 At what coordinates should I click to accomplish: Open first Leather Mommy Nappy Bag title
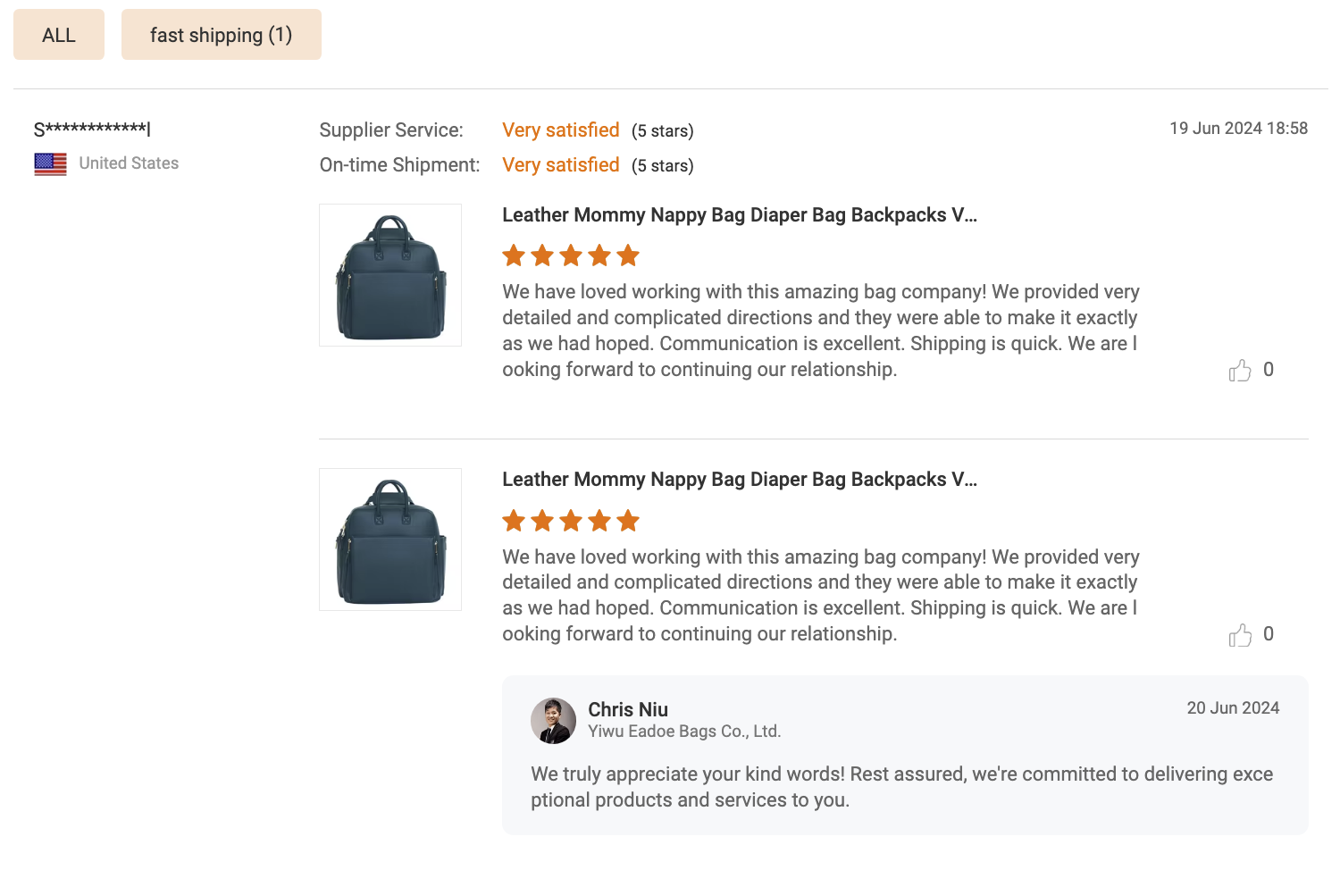point(739,215)
